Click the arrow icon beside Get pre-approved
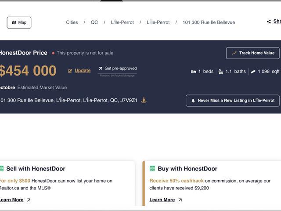This screenshot has width=281, height=211. point(101,69)
